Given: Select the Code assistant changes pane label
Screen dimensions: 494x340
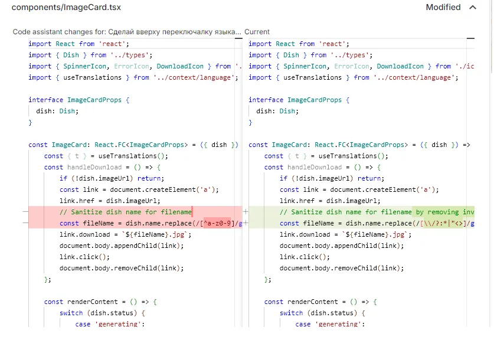Looking at the screenshot, I should (126, 32).
